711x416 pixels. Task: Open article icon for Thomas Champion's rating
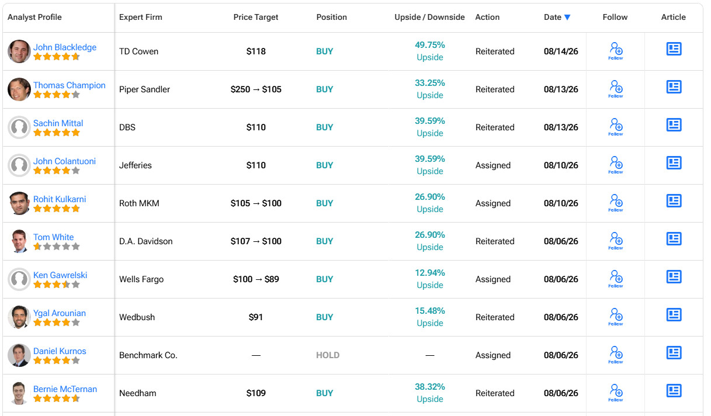[674, 87]
